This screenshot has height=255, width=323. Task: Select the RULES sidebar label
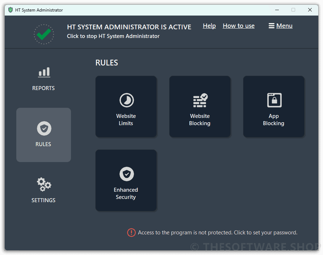(43, 144)
